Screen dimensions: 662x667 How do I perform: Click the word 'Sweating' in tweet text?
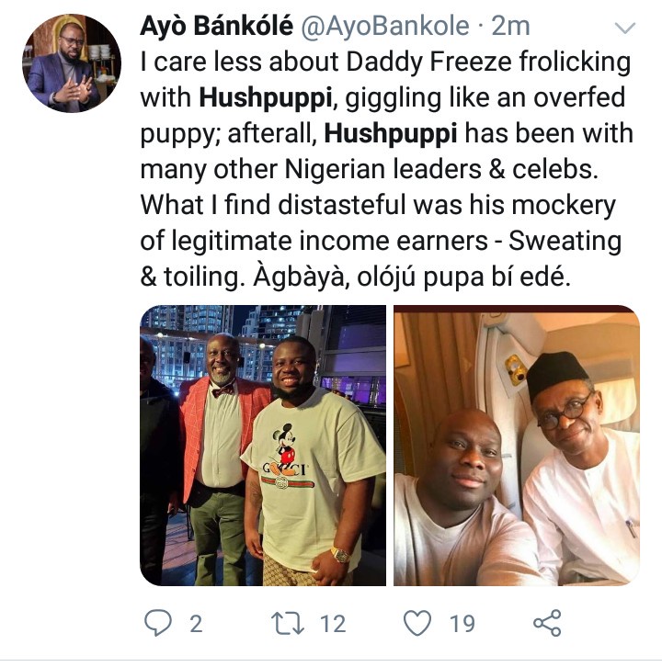pyautogui.click(x=565, y=242)
